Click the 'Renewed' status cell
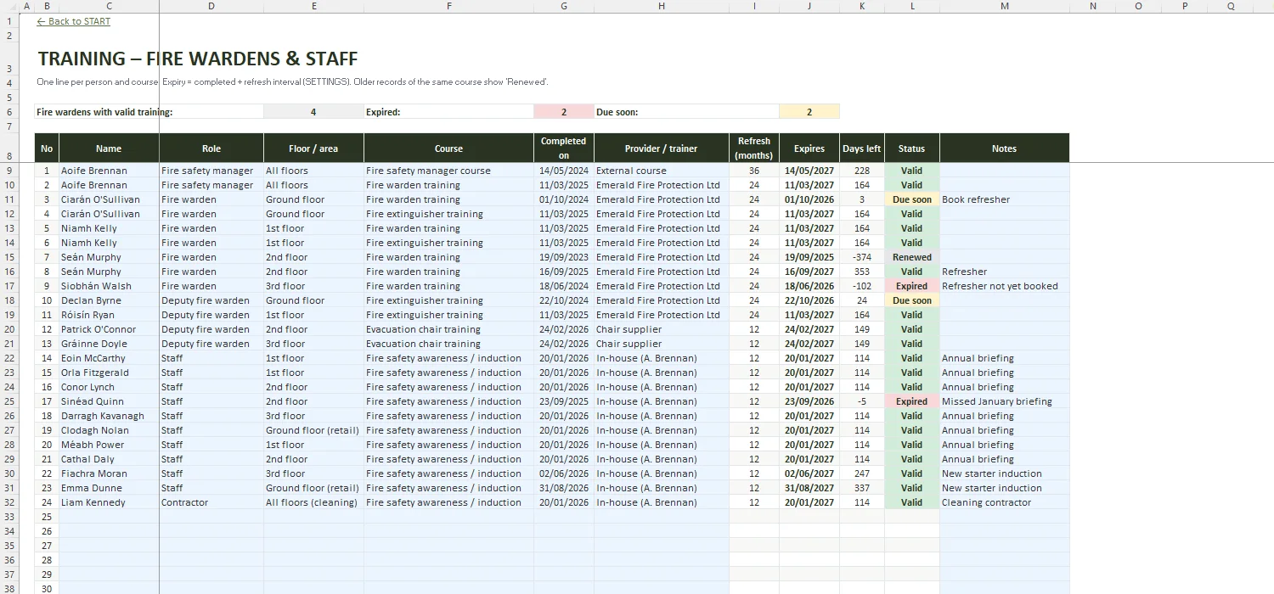1274x594 pixels. click(x=911, y=257)
